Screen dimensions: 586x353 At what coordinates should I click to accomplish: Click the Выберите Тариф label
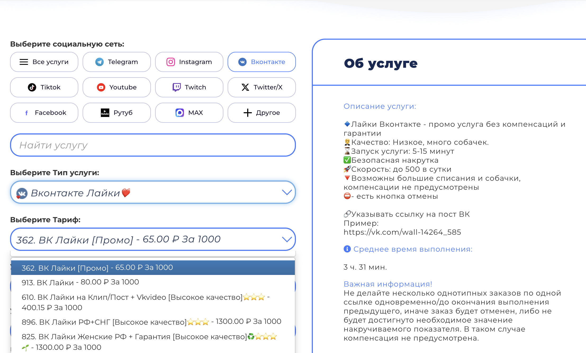(x=45, y=220)
